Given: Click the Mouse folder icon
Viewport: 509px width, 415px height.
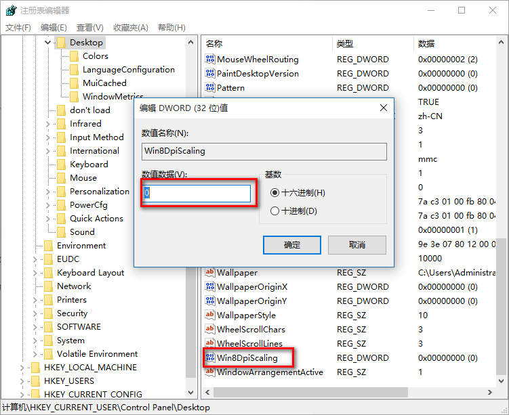Looking at the screenshot, I should (x=62, y=178).
